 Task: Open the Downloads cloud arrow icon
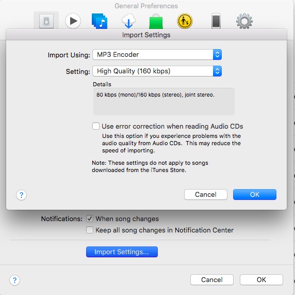click(128, 21)
